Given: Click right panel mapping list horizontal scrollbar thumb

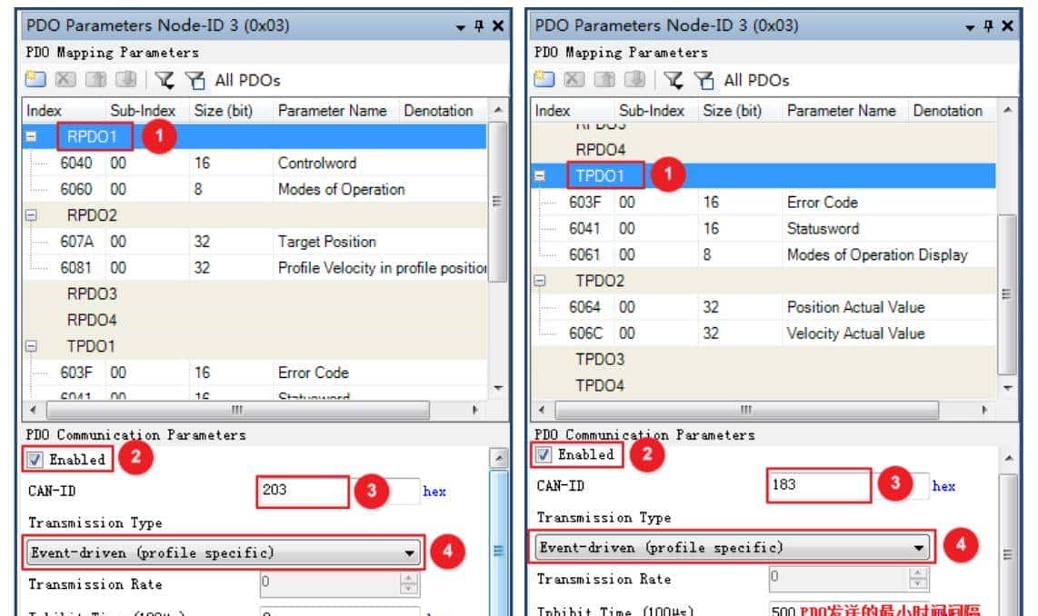Looking at the screenshot, I should coord(746,411).
